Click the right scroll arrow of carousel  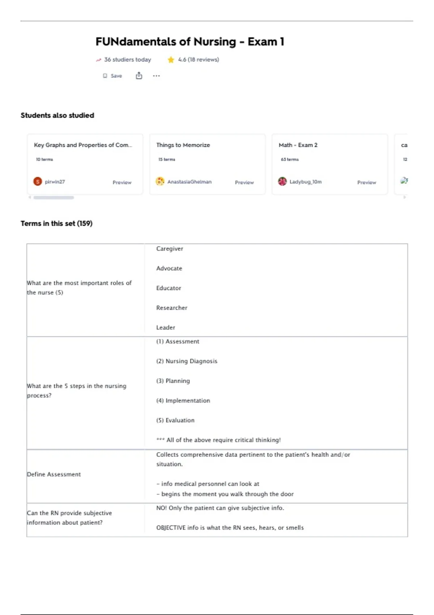405,198
